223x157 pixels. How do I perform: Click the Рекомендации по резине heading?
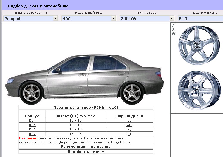click(x=86, y=147)
